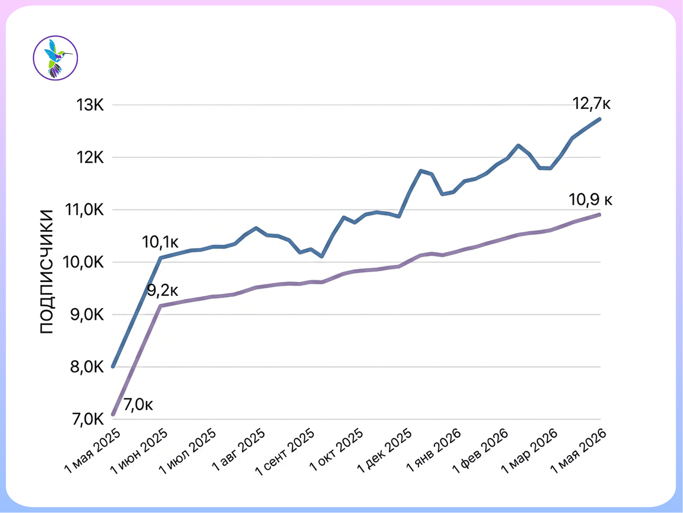Click the 1 июн 2025 date label
The width and height of the screenshot is (683, 513).
(139, 451)
